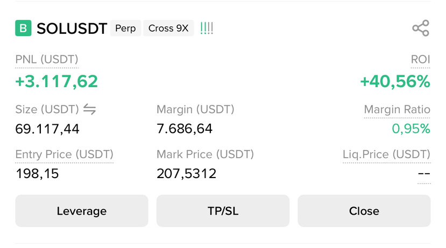This screenshot has width=446, height=248.
Task: Tap the Liq.Price (USDT) label
Action: point(387,154)
